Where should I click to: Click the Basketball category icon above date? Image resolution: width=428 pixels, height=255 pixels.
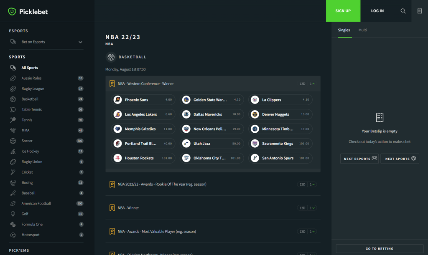111,57
